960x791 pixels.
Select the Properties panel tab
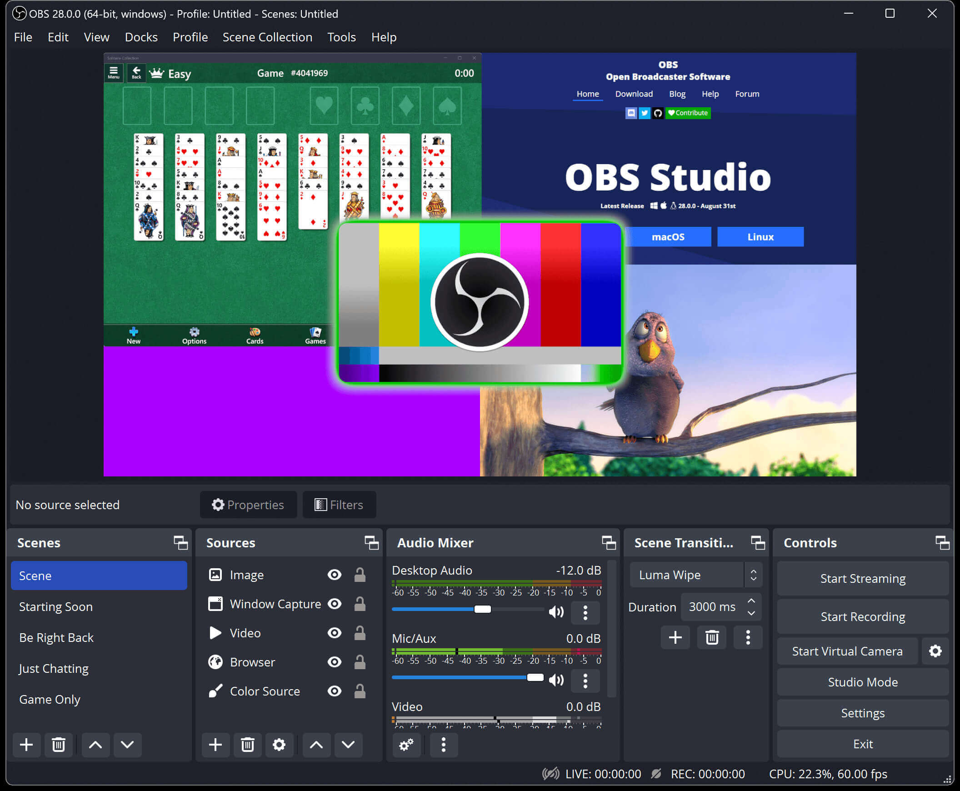pos(248,505)
